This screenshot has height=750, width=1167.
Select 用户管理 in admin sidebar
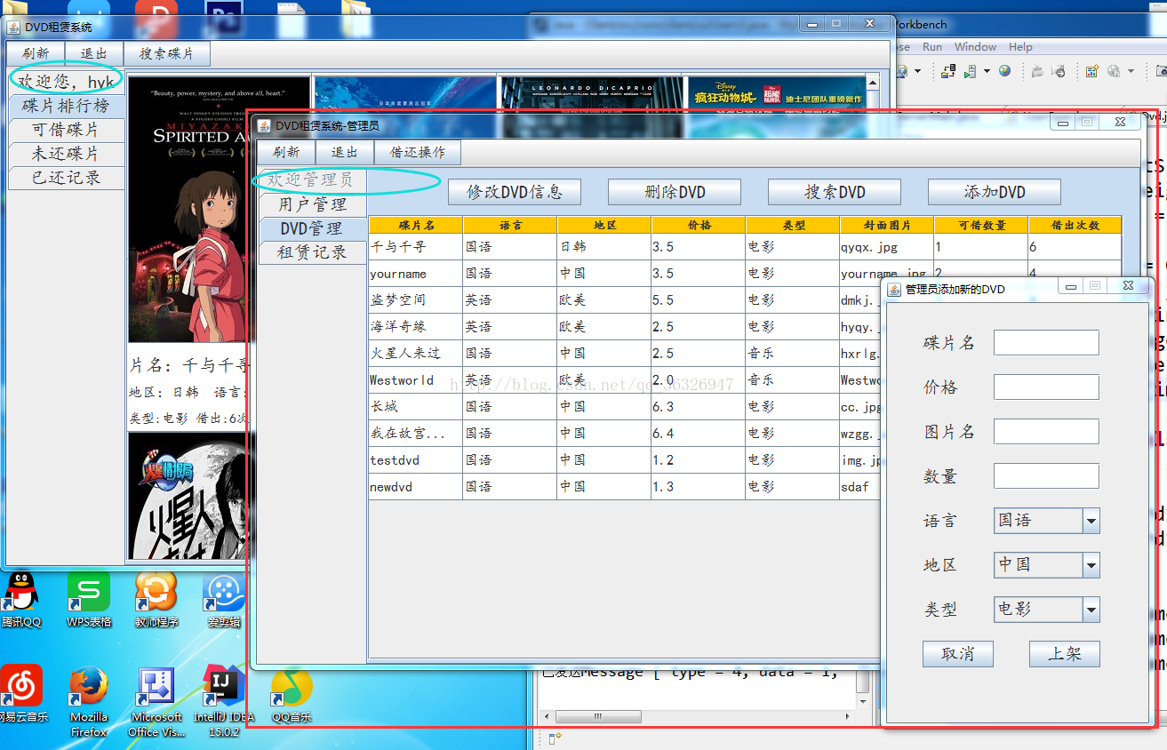click(312, 204)
